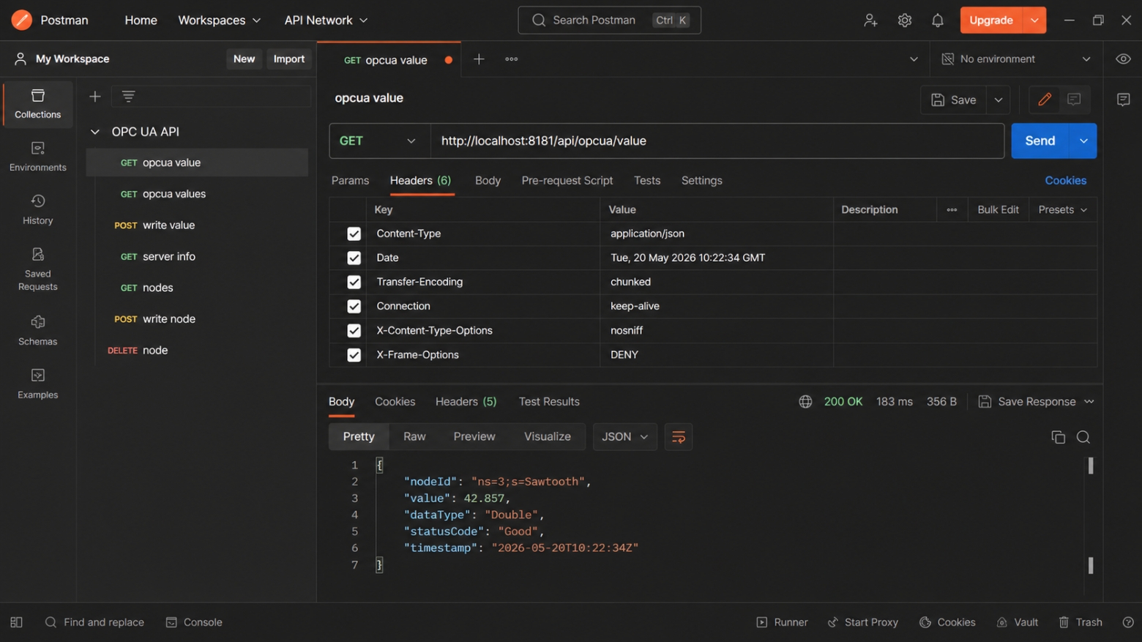Click the request URL input field
The image size is (1142, 642).
click(717, 141)
